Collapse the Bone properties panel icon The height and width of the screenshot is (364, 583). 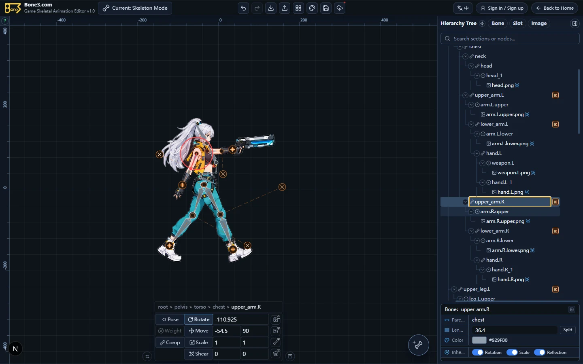(572, 309)
